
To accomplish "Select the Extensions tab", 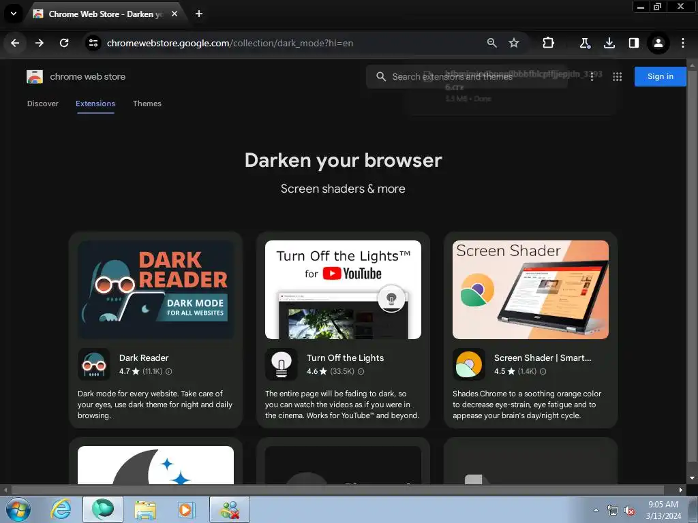I will [x=95, y=104].
